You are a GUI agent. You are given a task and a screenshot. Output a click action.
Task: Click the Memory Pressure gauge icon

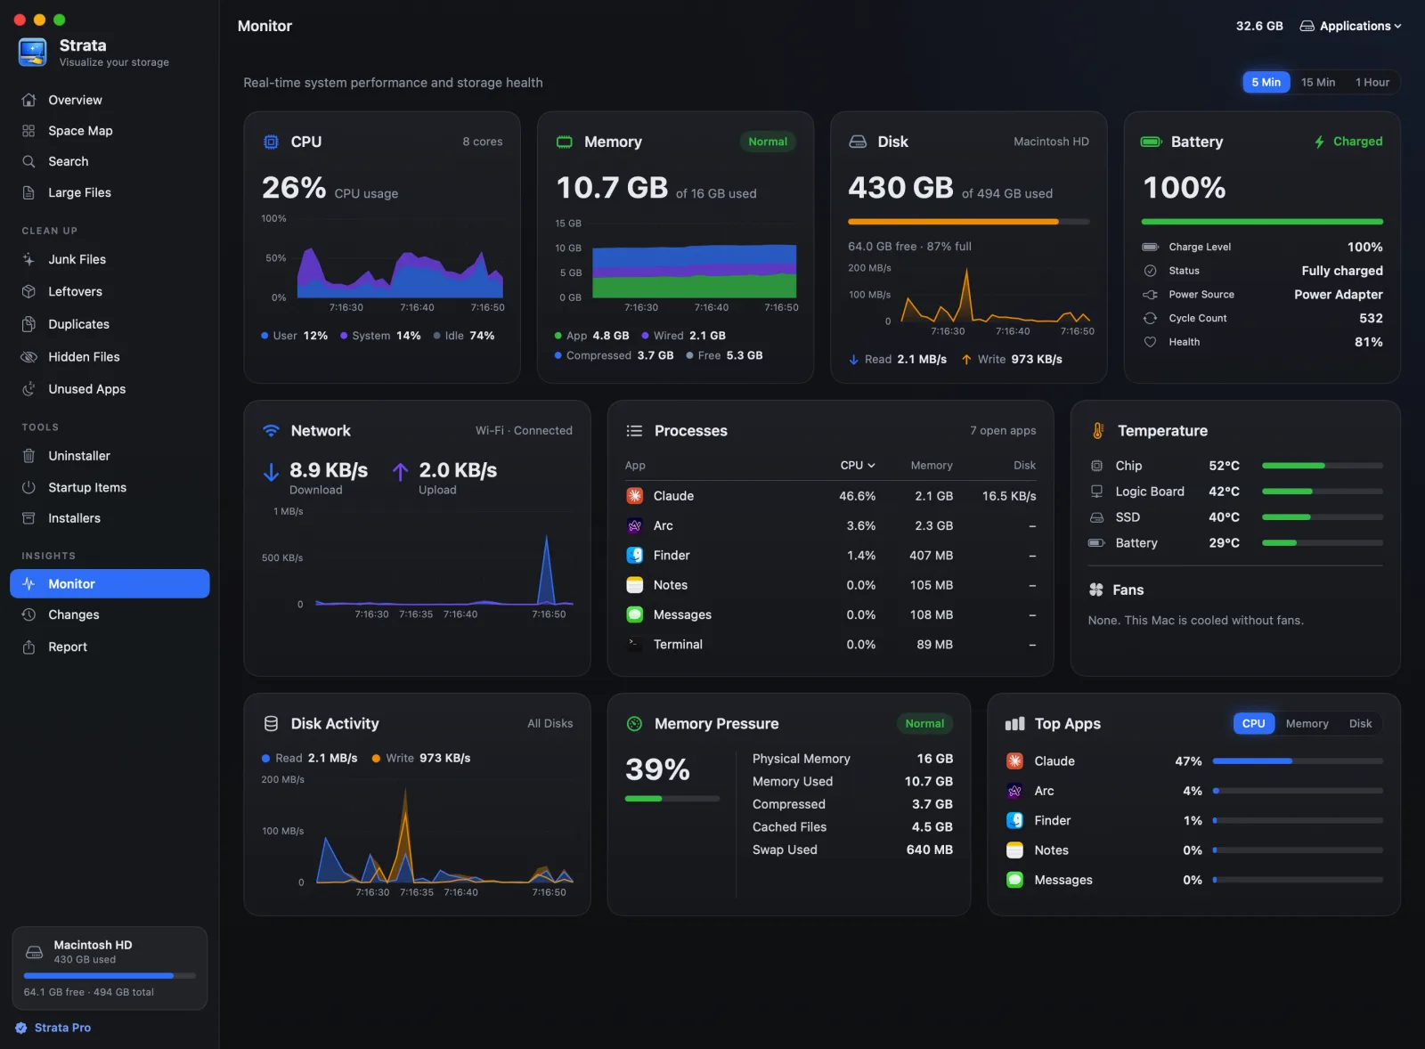(x=634, y=724)
